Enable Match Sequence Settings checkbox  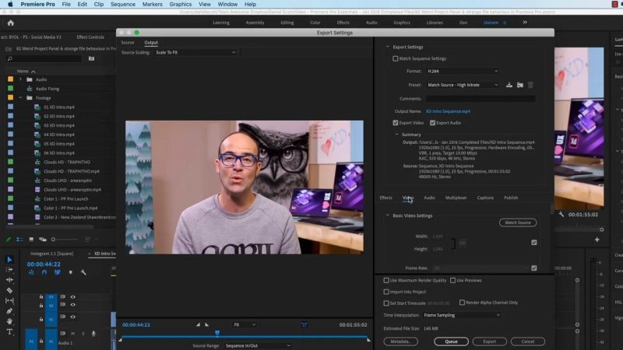coord(396,59)
